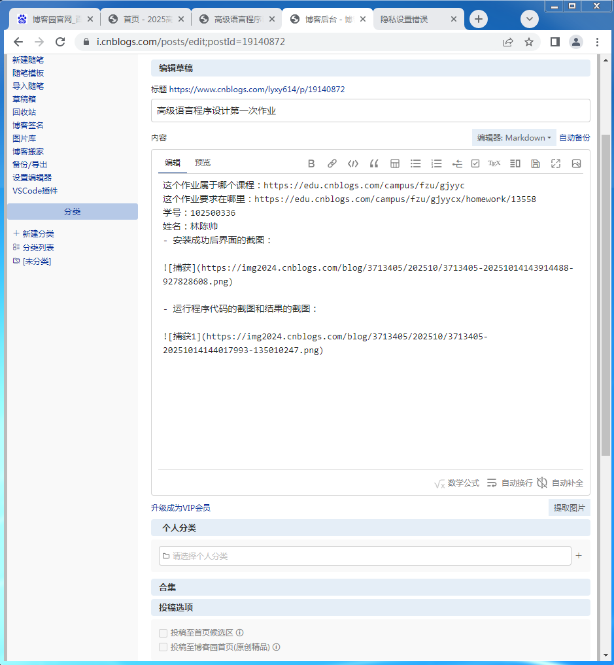
Task: Close the 博客后台 browser tab
Action: click(362, 19)
